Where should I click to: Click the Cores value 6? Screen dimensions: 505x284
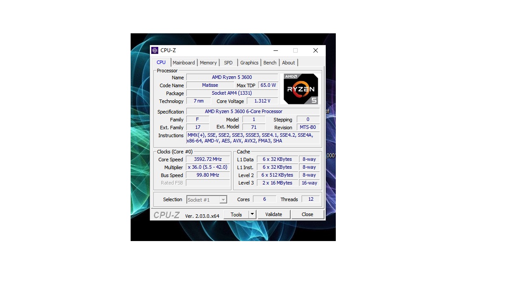[264, 199]
